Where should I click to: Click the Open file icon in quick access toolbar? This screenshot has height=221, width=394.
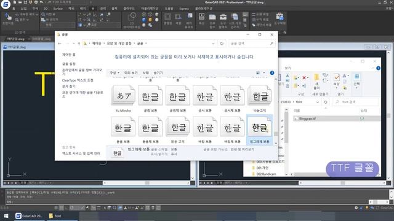(x=20, y=2)
